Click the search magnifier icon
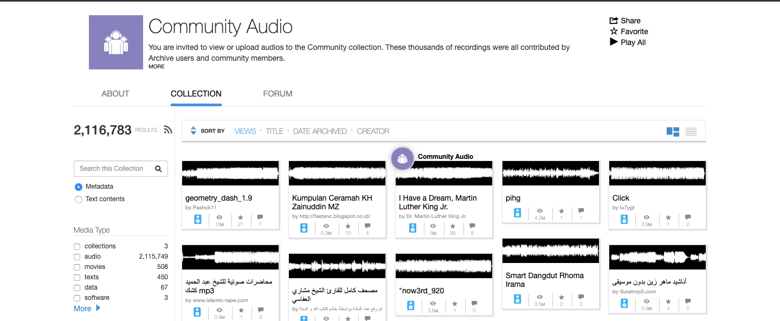 (158, 169)
